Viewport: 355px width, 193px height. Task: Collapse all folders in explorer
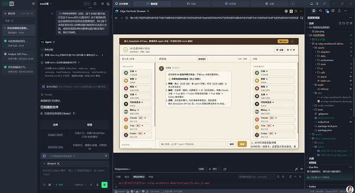(351, 23)
